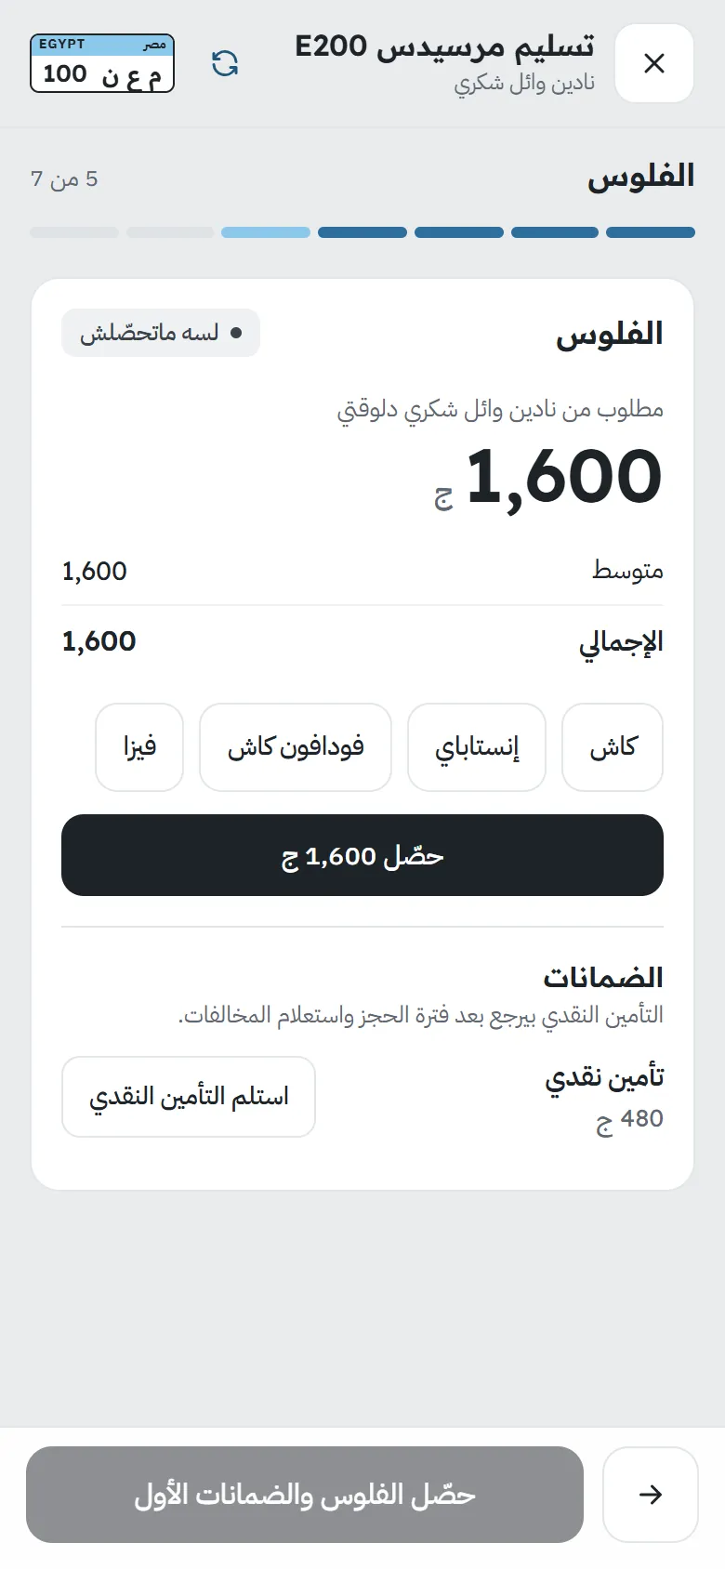Open the Egypt license plate badge
725x1569 pixels.
click(x=102, y=63)
